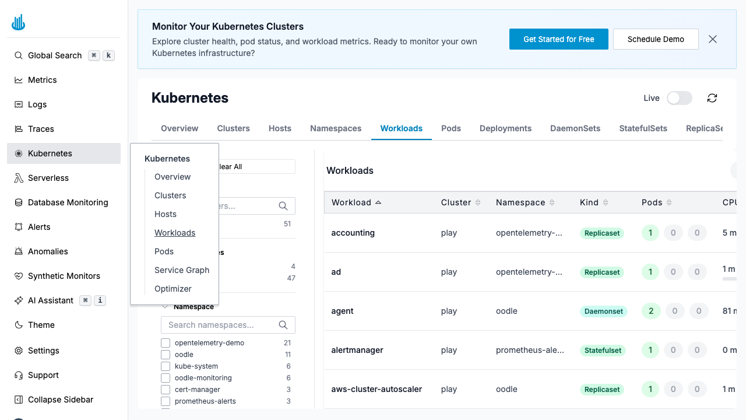Click the Search namespaces input field

click(221, 325)
